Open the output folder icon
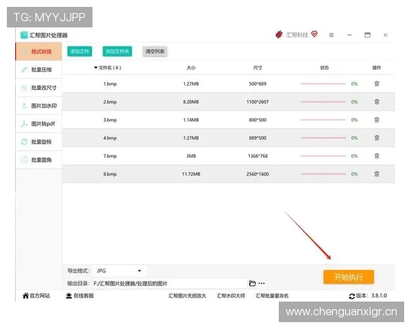 point(252,283)
